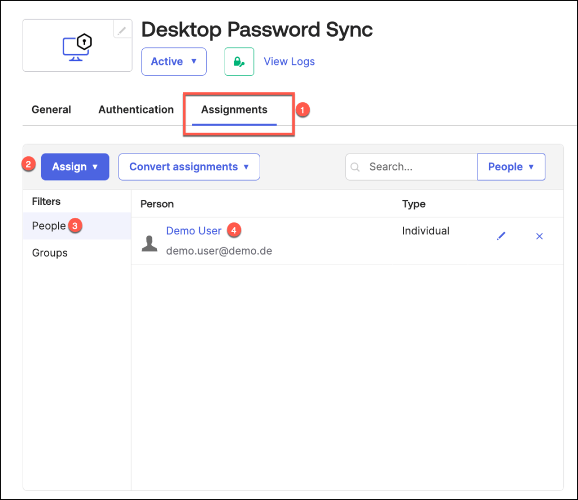578x500 pixels.
Task: Expand the Assign dropdown button
Action: 75,166
